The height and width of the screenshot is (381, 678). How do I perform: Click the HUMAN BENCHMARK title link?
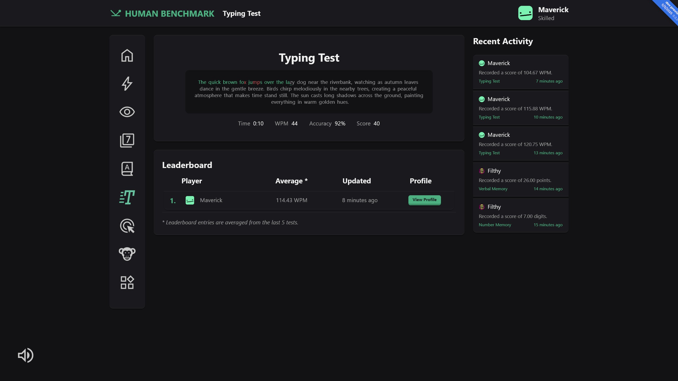click(x=169, y=13)
